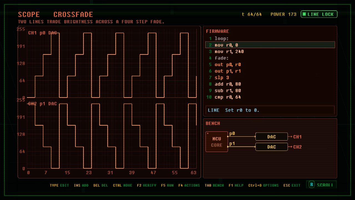Click time axis marker 31

[110, 173]
